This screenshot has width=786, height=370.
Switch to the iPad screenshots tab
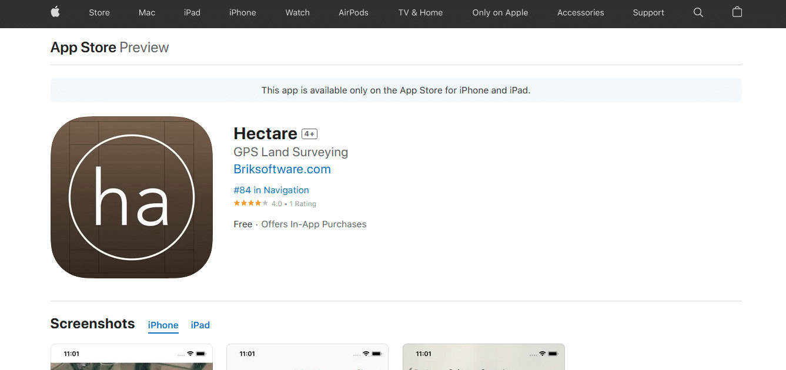[x=200, y=325]
